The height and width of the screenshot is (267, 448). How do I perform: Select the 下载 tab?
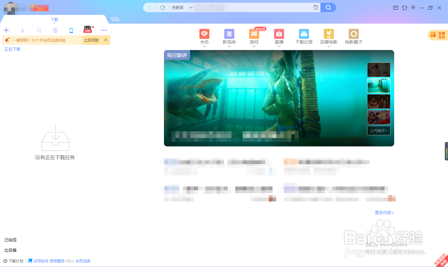tap(54, 20)
